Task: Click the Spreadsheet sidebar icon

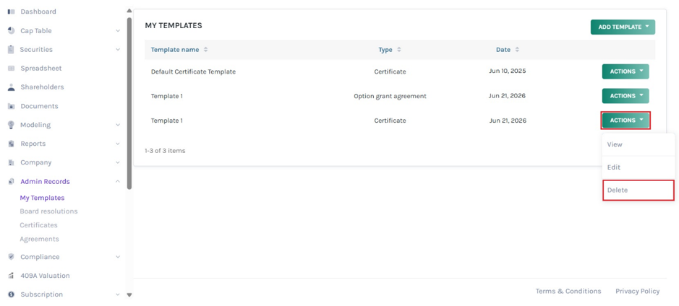Action: (x=12, y=69)
